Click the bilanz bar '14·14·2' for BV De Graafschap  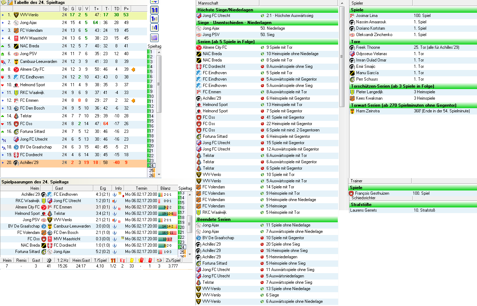click(168, 226)
